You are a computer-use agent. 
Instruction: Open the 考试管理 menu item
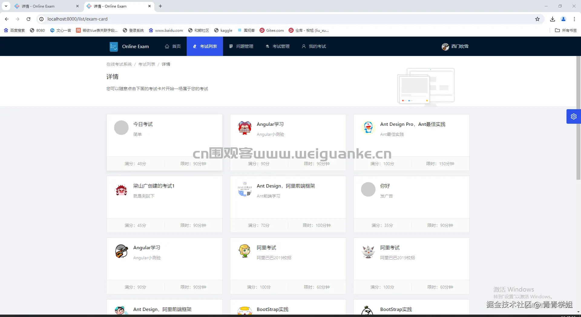pos(277,46)
